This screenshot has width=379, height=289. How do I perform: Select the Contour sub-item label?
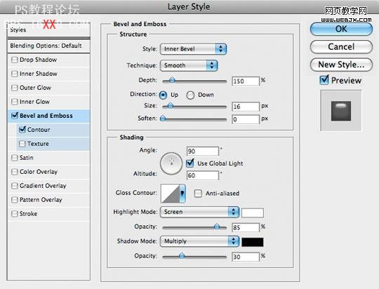pos(39,130)
